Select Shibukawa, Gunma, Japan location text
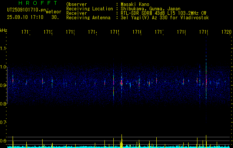The width and height of the screenshot is (233, 148). coord(150,9)
